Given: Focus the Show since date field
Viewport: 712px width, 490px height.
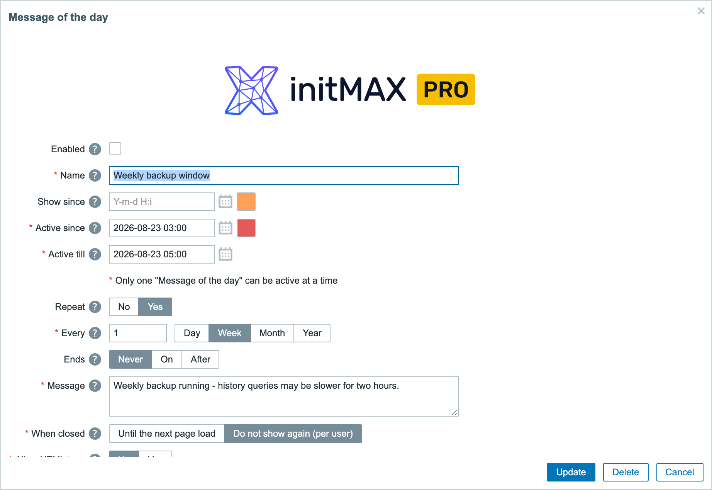Looking at the screenshot, I should pos(162,202).
